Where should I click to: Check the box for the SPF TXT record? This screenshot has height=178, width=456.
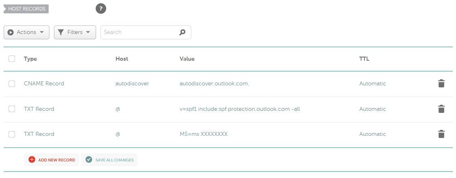12,109
